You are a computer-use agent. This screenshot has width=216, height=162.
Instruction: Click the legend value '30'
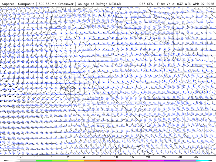coord(180,157)
